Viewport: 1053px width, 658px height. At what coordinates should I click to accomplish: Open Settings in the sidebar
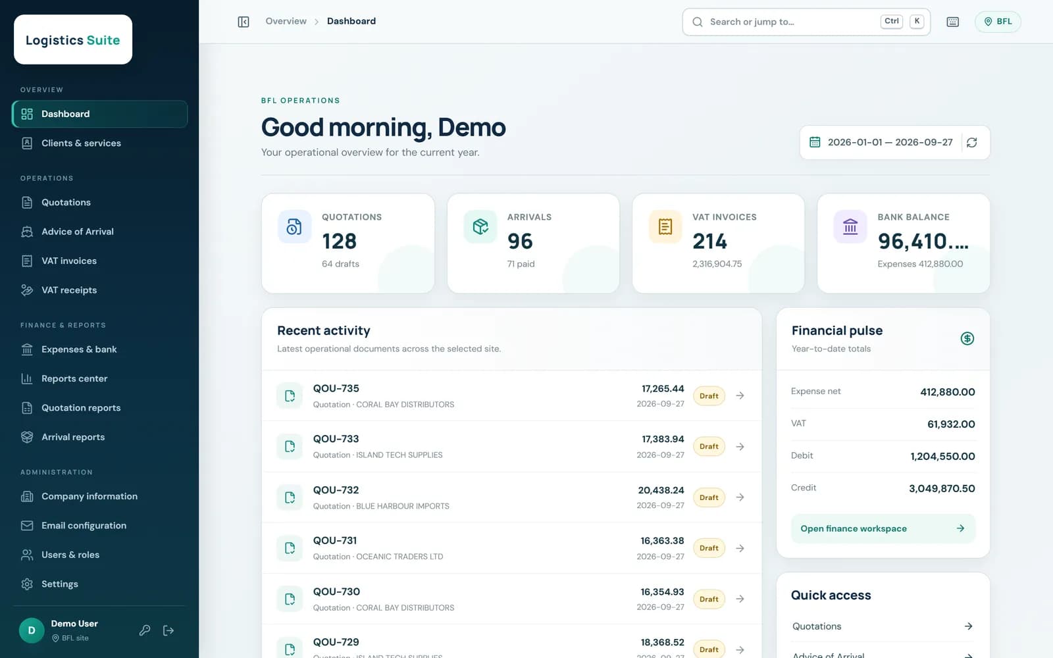pyautogui.click(x=99, y=584)
